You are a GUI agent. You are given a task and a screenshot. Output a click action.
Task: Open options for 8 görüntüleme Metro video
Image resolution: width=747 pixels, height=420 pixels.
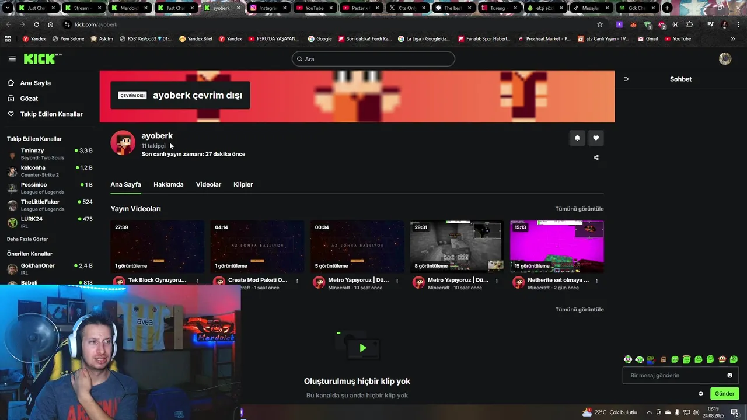pos(497,281)
